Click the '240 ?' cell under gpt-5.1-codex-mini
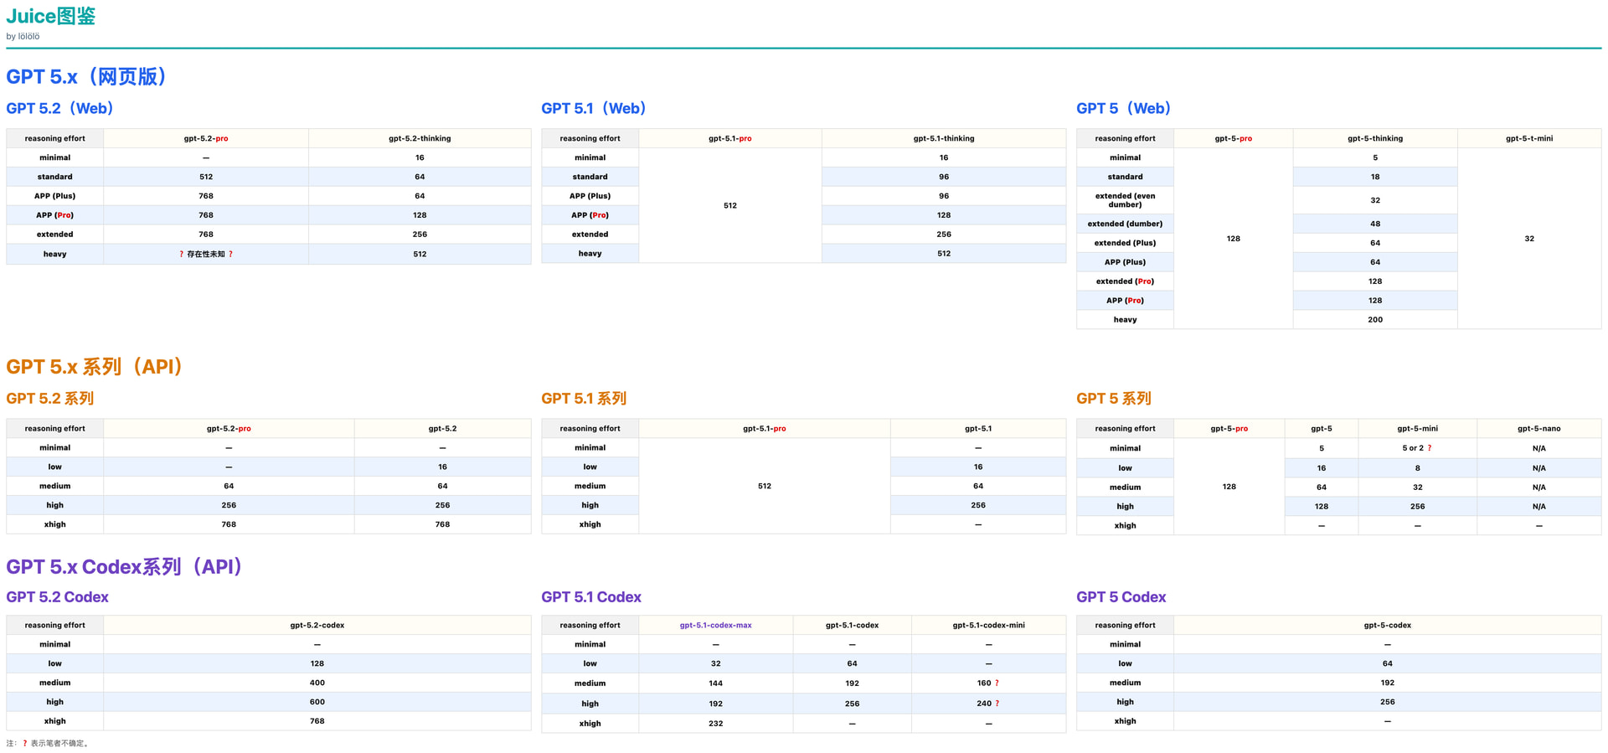The height and width of the screenshot is (753, 1608). click(988, 704)
